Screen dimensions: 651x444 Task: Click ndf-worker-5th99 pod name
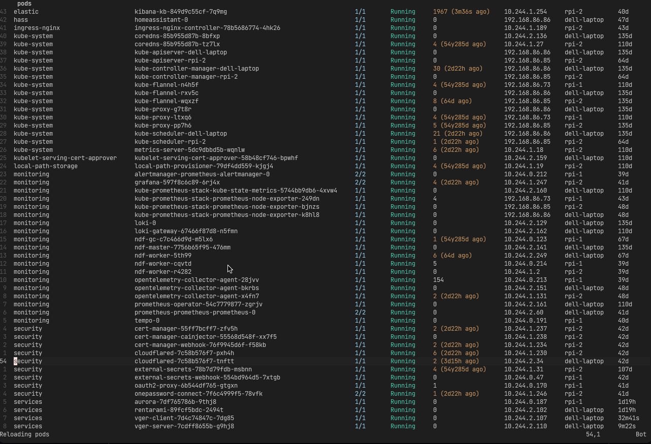(163, 256)
